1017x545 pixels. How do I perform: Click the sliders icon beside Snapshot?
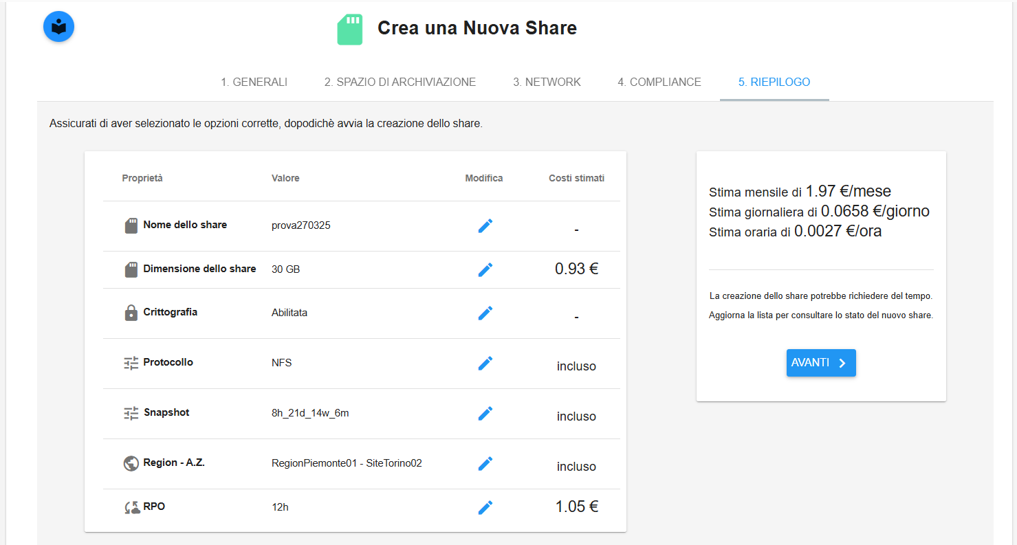[x=131, y=413]
